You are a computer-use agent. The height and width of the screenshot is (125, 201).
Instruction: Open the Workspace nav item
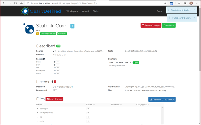pyautogui.click(x=72, y=11)
